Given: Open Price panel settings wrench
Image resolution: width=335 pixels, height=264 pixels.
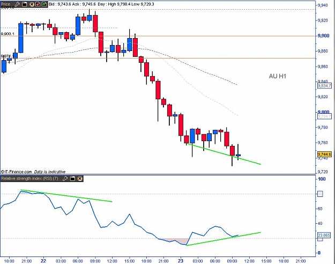Looking at the screenshot, I should (x=18, y=4).
